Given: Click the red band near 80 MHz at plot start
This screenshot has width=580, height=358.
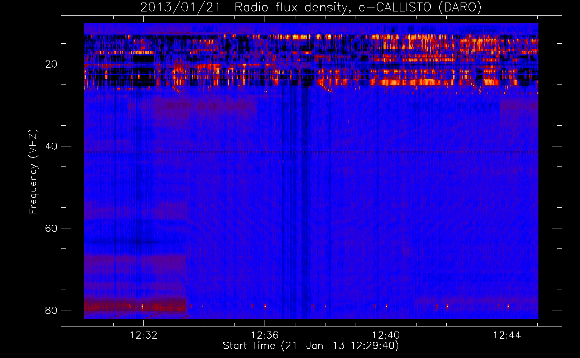Looking at the screenshot, I should click(135, 306).
